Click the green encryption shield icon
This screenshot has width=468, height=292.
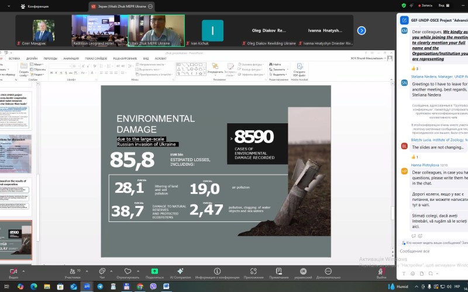click(404, 5)
